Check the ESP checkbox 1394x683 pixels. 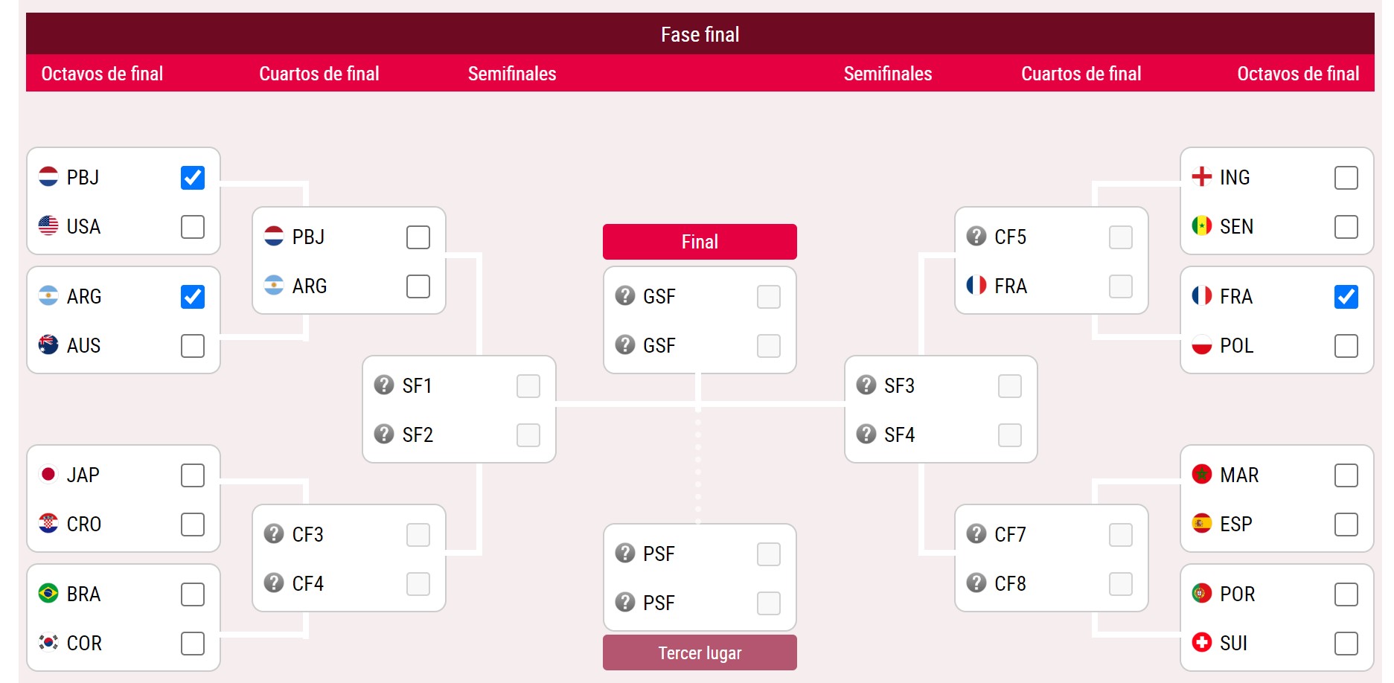point(1346,525)
